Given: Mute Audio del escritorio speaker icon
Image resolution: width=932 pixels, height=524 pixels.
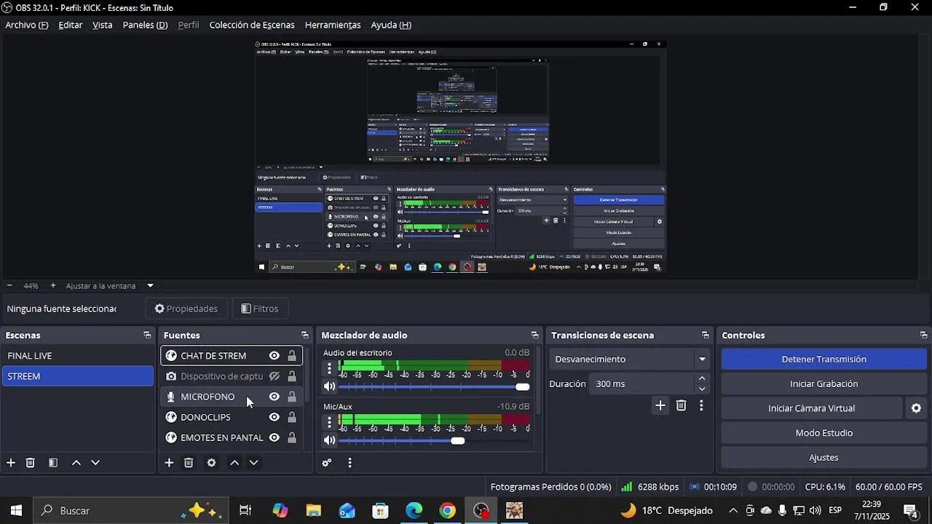Looking at the screenshot, I should [330, 386].
